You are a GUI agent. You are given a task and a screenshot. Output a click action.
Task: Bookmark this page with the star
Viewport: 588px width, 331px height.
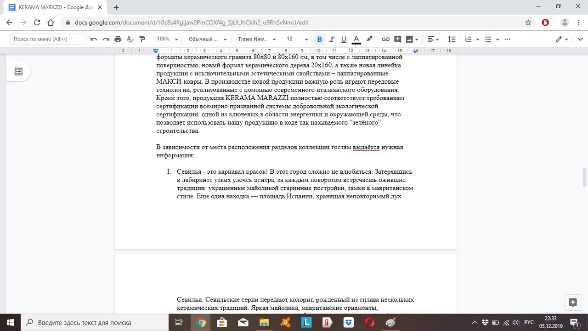point(528,22)
